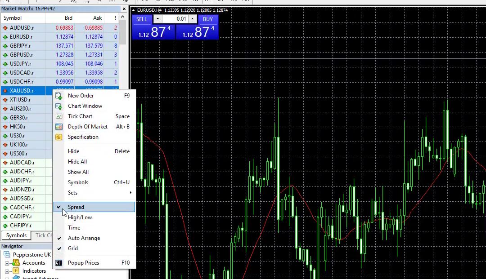Click the New Order icon in context menu
The height and width of the screenshot is (279, 486).
[58, 96]
